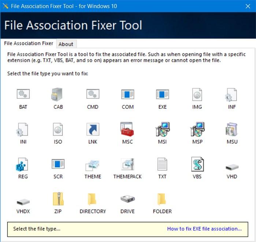Pick the THEME file type icon
This screenshot has height=242, width=256.
[x=92, y=165]
